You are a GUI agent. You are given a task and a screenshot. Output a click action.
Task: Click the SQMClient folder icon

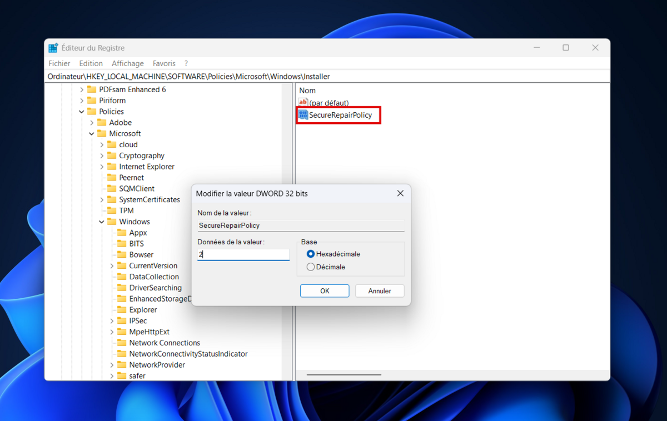(112, 188)
